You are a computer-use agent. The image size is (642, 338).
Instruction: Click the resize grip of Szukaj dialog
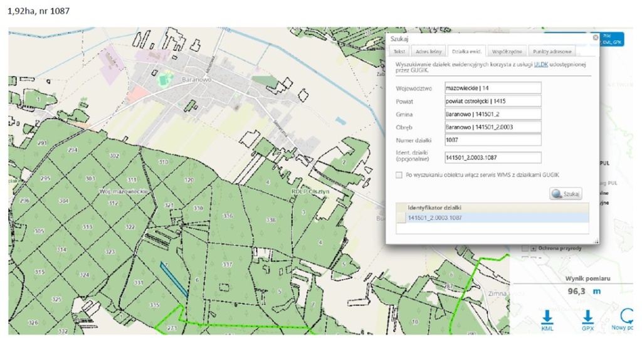pos(596,242)
